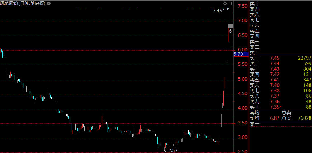
Task: Select the 买十 bid price 7.35
Action: (274, 107)
